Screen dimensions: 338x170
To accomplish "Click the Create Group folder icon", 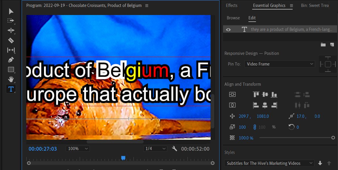I will pos(323,45).
